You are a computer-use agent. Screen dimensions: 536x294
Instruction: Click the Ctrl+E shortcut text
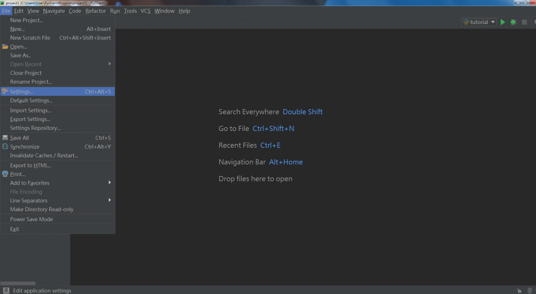pos(270,146)
